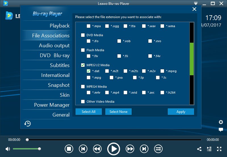Viewport: 227px width, 157px height.
Task: Check the *.mpg extension box
Action: pyautogui.click(x=89, y=78)
